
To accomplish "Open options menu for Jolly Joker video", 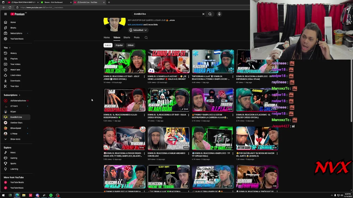I will 144,76.
